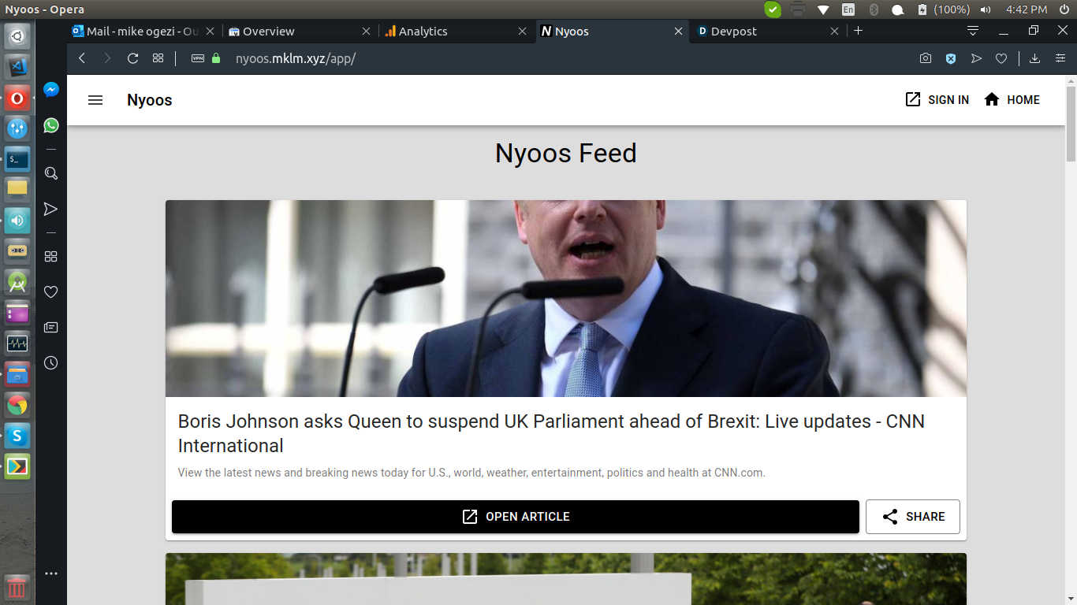Open My Flow send icon in toolbar
Viewport: 1077px width, 605px height.
976,58
